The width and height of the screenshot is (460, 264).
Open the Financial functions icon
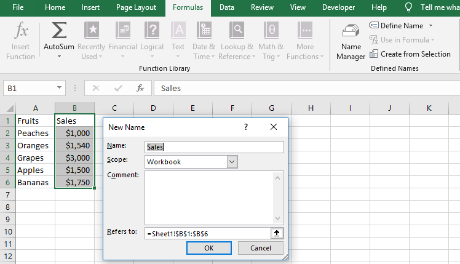[x=122, y=31]
